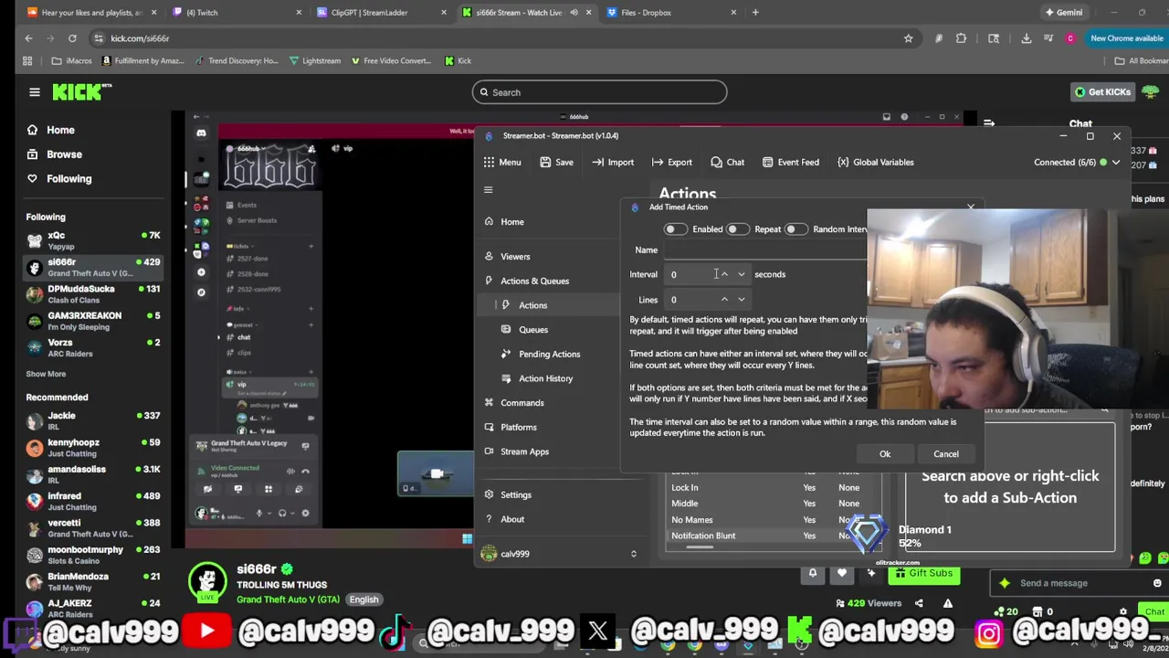Toggle the Enabled switch in Add Timed Action
The height and width of the screenshot is (658, 1169).
(x=675, y=229)
